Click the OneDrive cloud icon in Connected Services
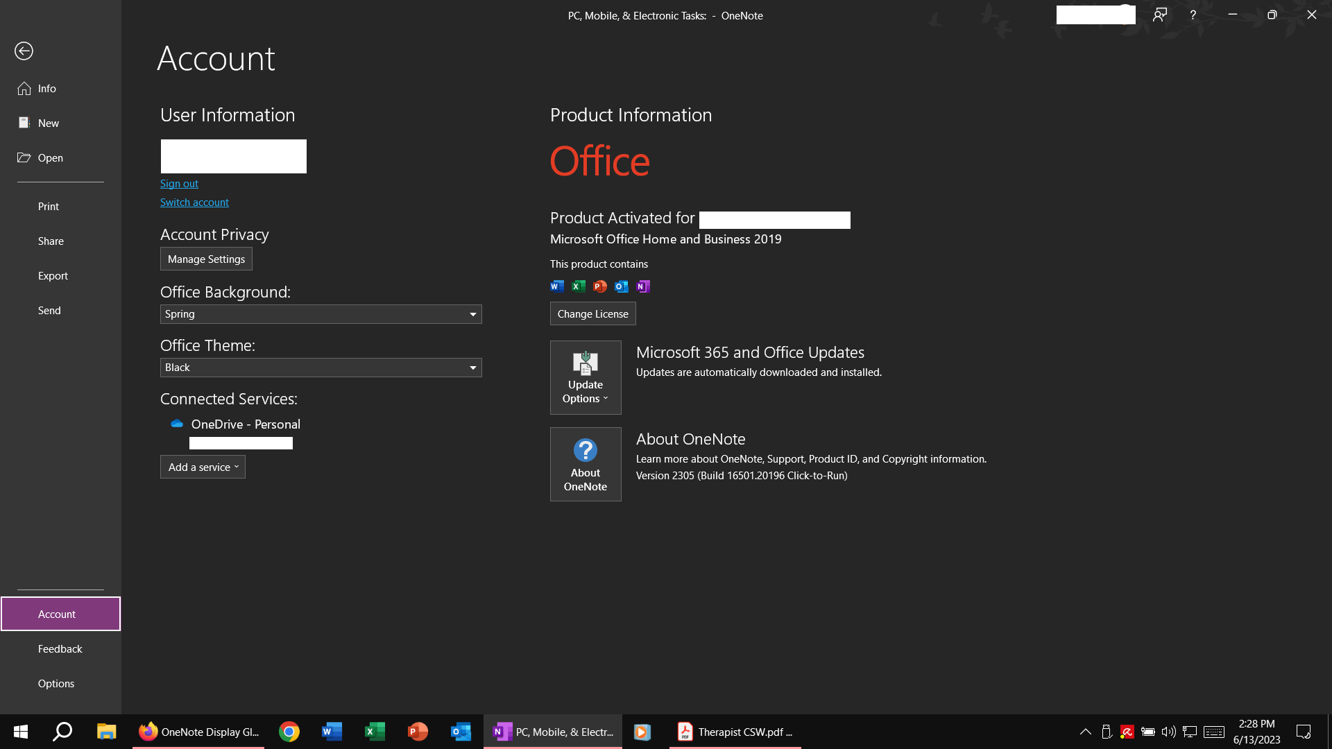1332x749 pixels. 177,424
